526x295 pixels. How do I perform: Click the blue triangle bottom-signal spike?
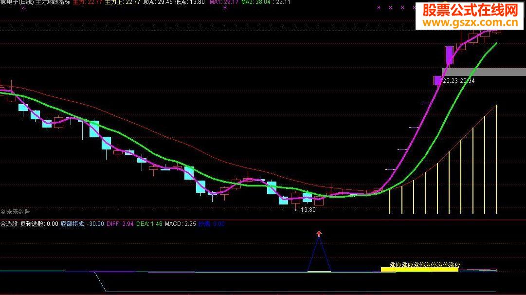coord(319,254)
